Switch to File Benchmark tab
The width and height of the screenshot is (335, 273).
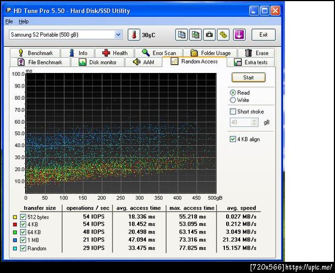[40, 62]
